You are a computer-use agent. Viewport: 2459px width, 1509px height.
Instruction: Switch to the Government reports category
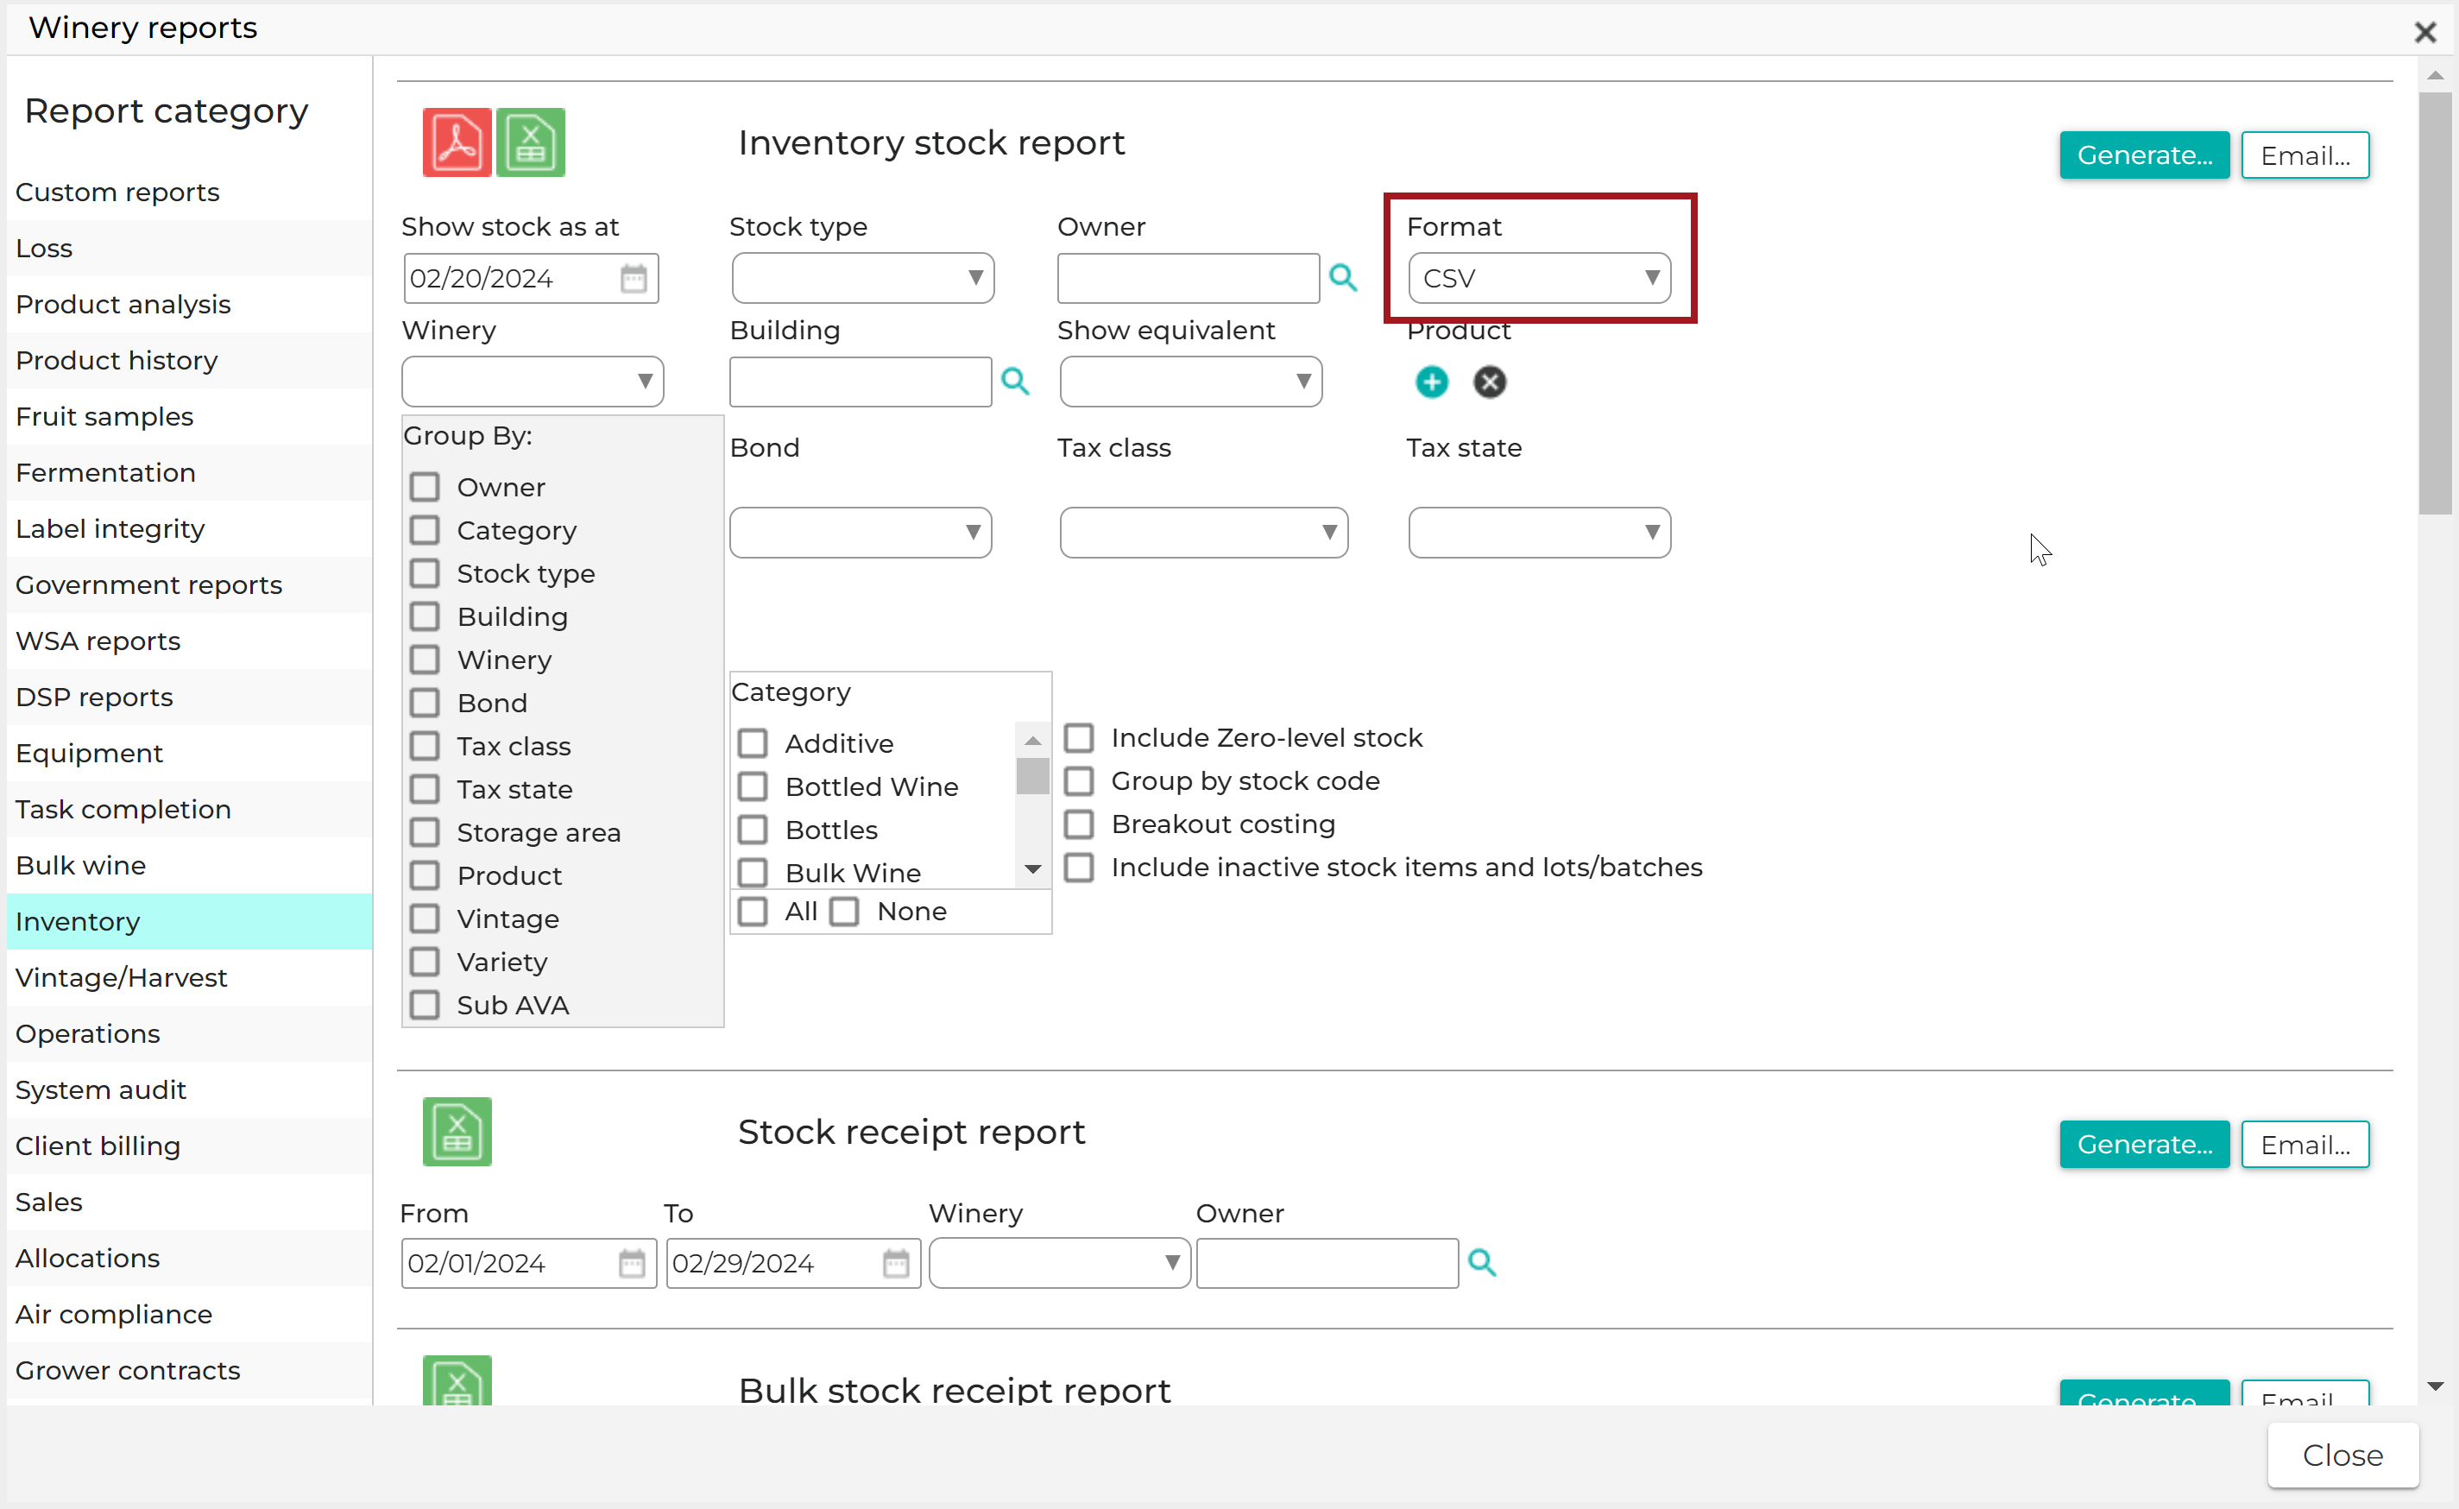[148, 584]
